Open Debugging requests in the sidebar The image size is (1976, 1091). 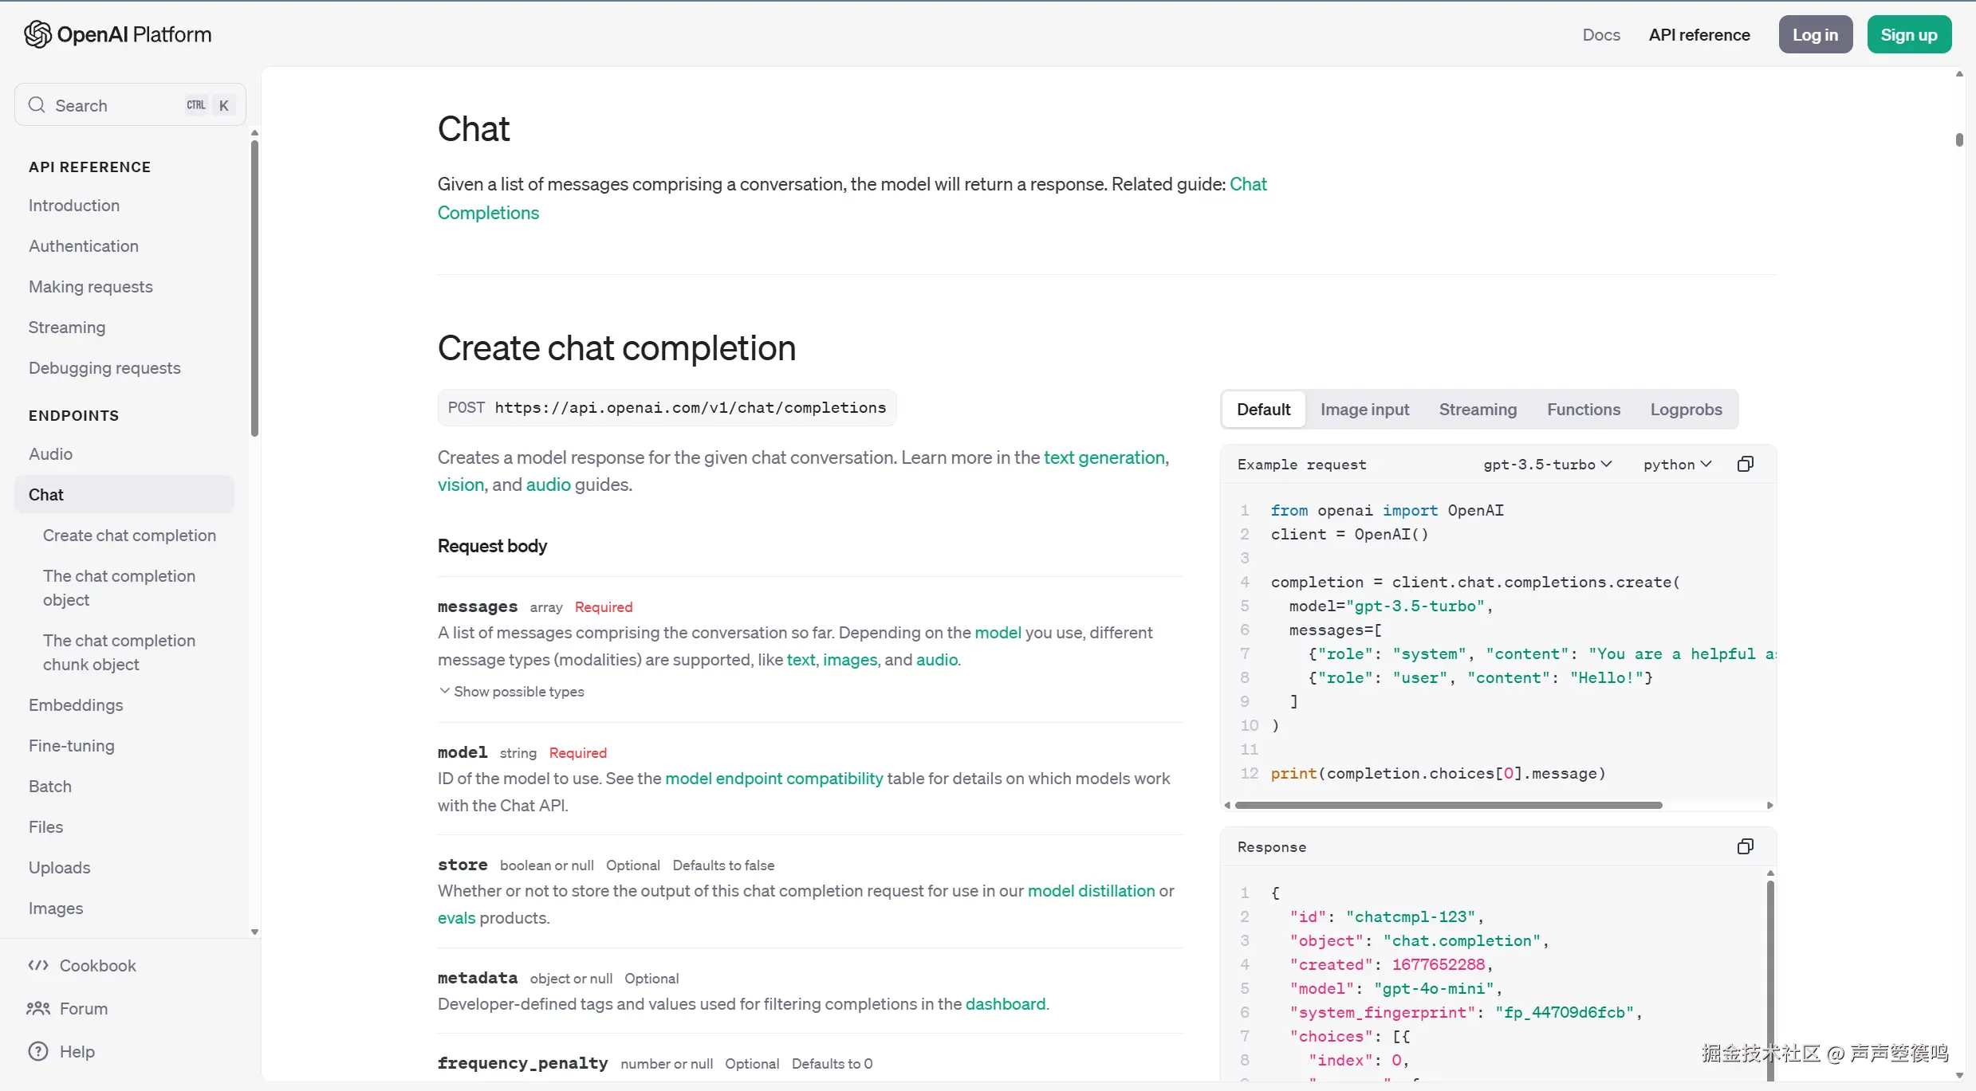104,368
